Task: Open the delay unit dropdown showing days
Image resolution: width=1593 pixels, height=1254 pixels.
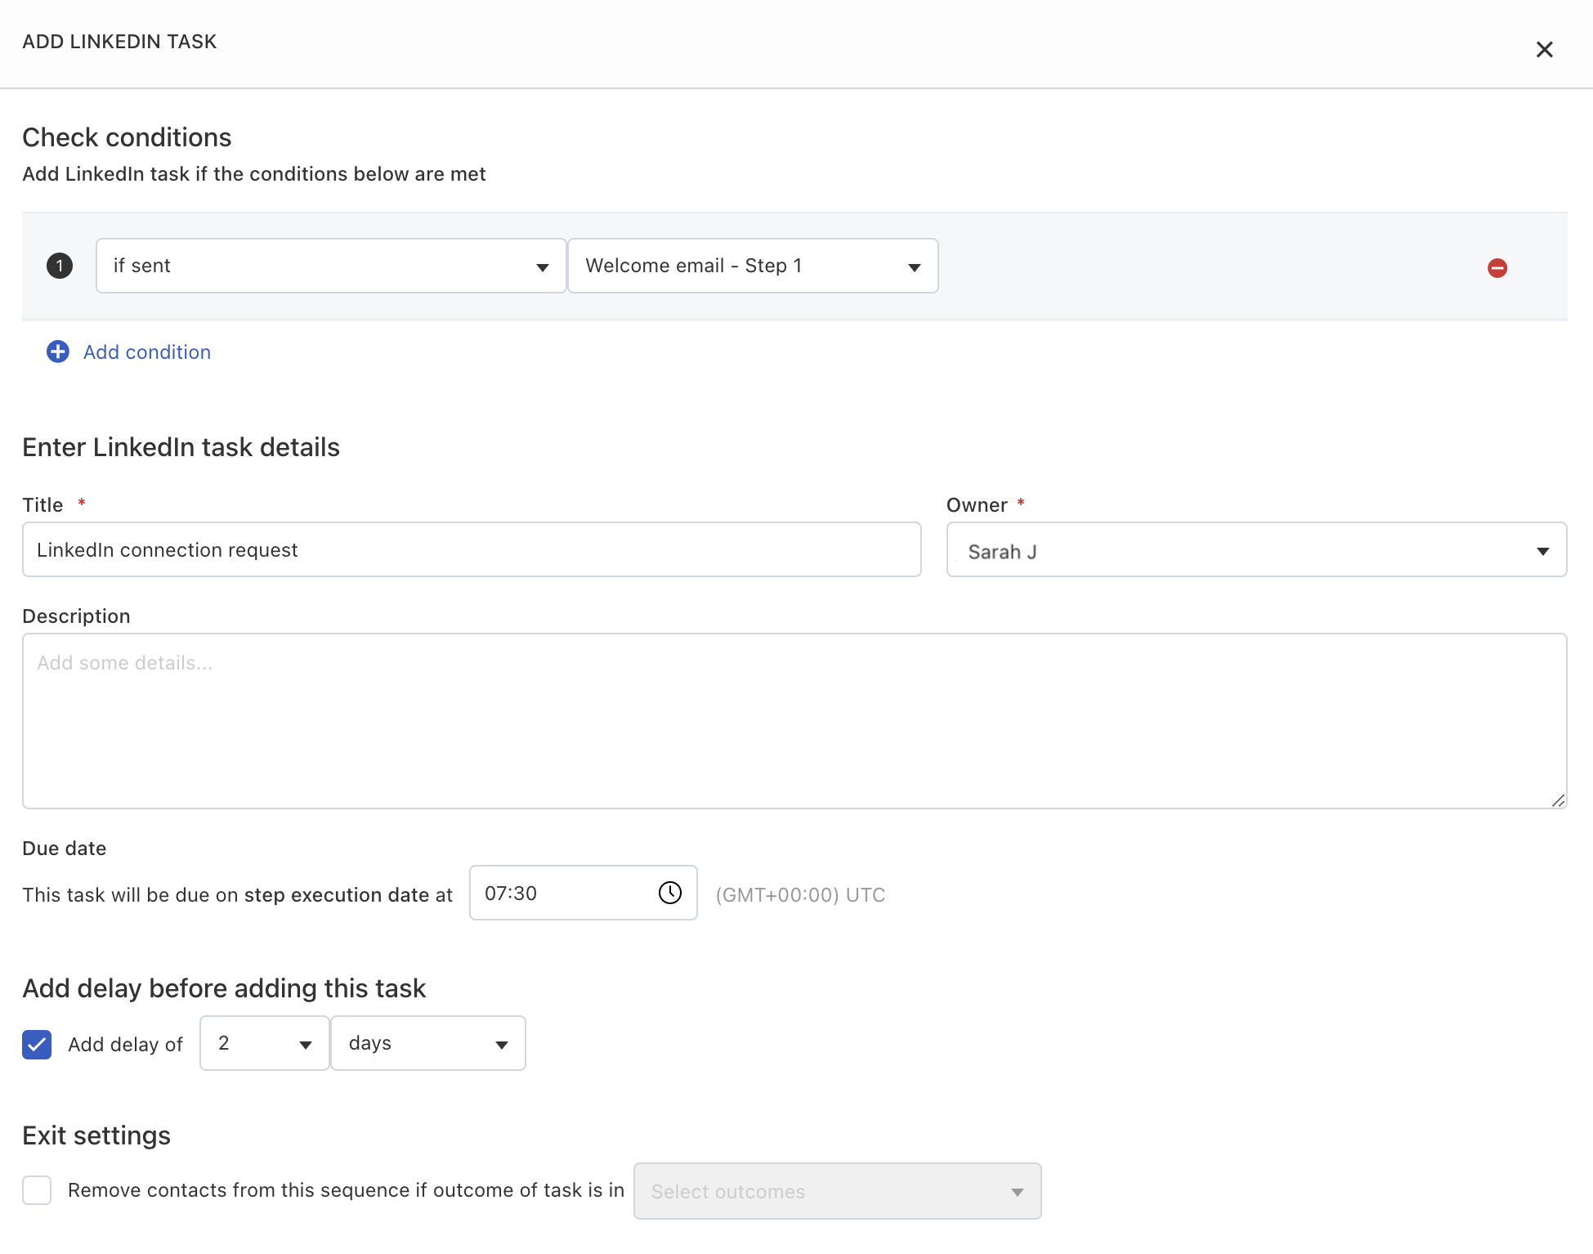Action: pos(428,1043)
